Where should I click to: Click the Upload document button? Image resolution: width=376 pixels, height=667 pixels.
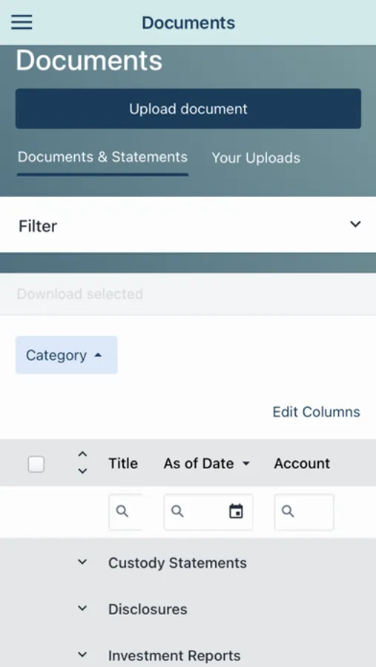(188, 108)
